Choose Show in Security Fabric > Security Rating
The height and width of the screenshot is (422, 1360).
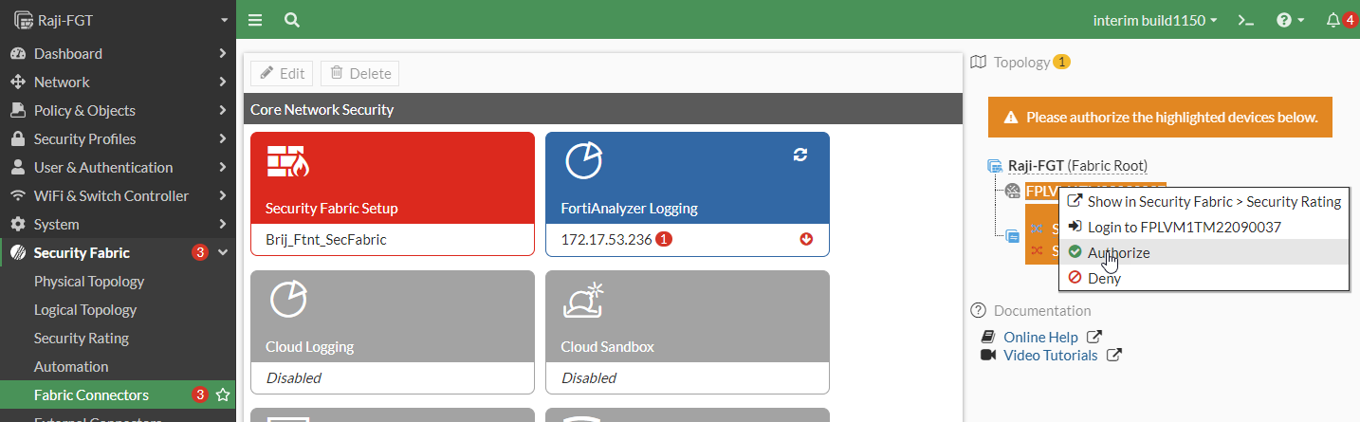pos(1204,201)
